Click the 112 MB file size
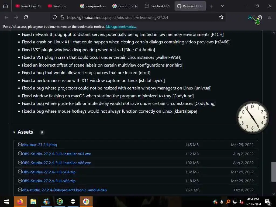The image size is (276, 207). (x=192, y=154)
